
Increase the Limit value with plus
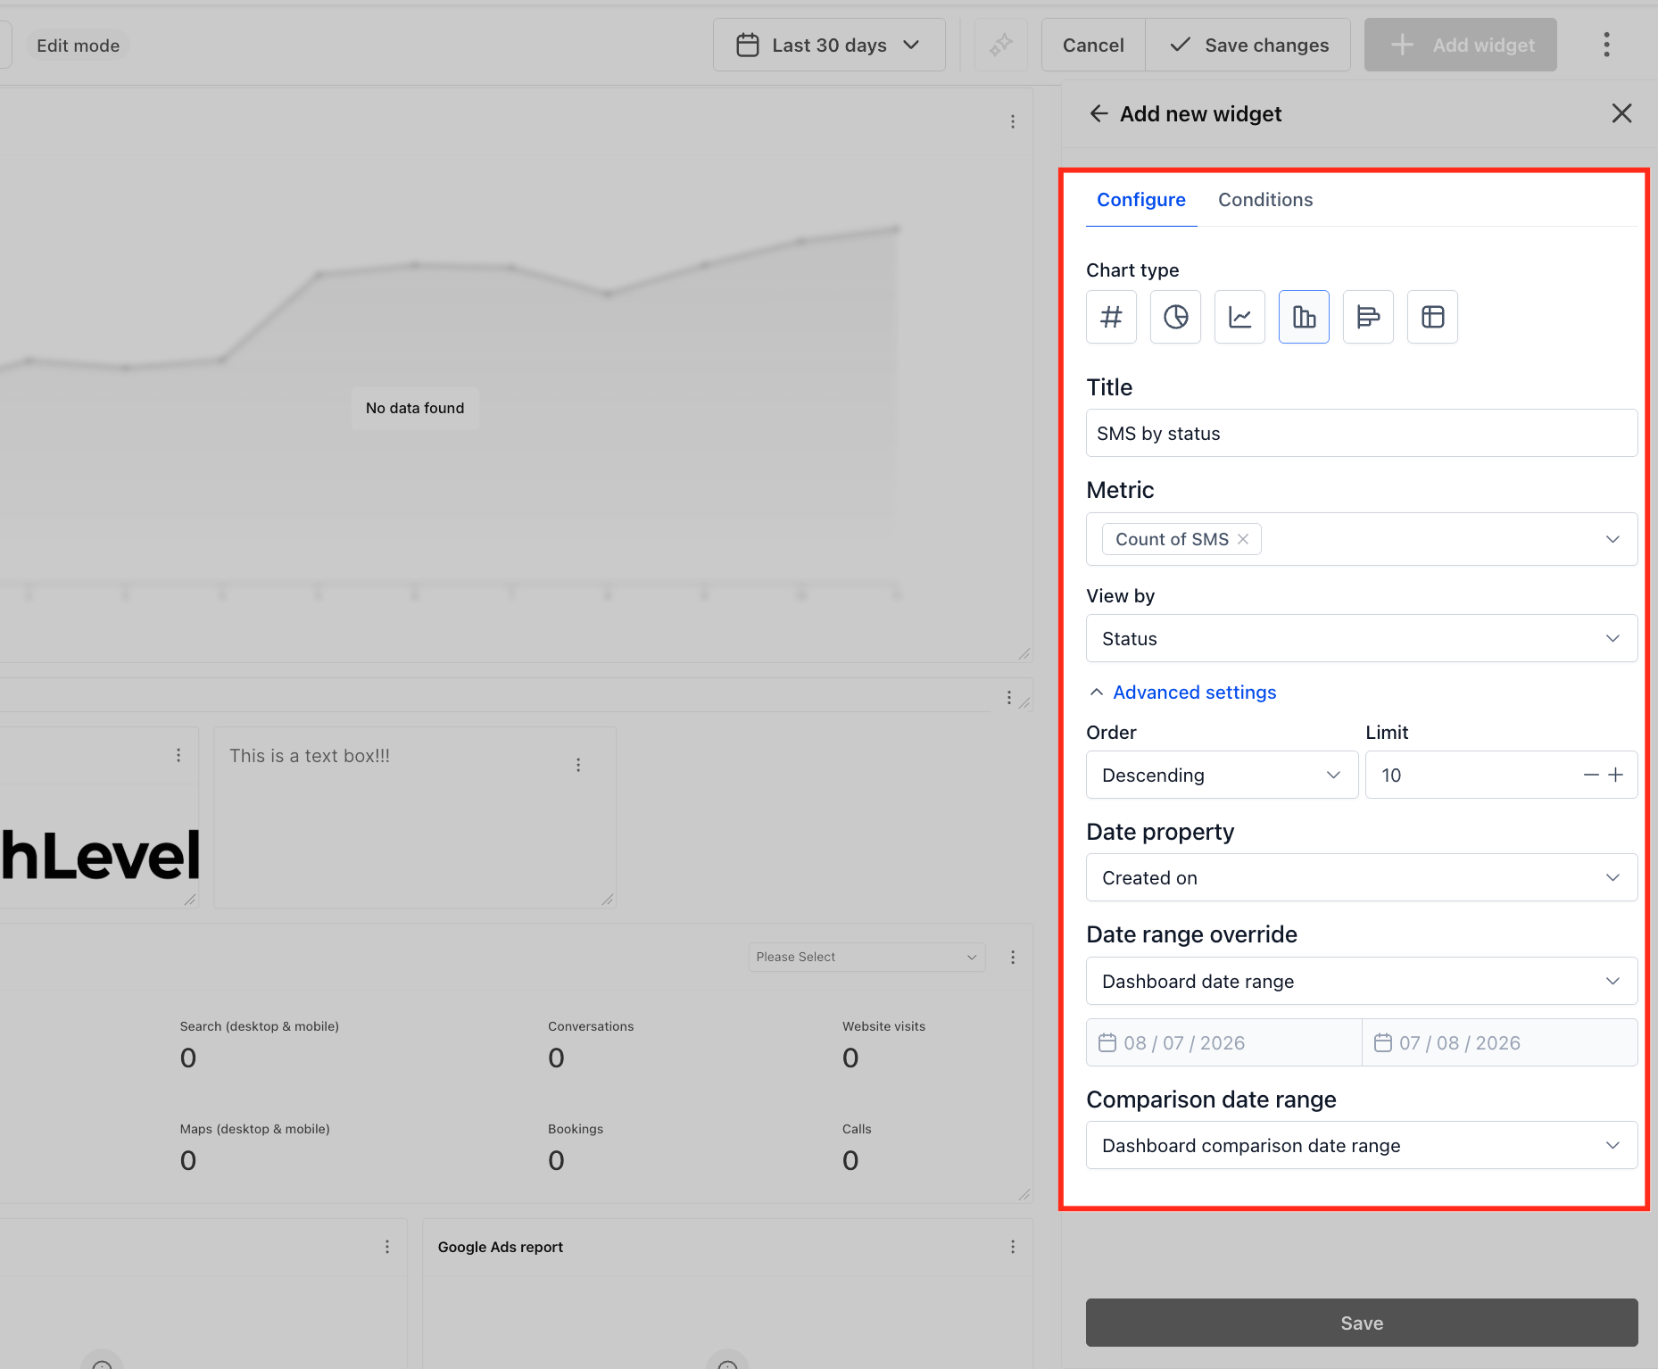point(1616,775)
